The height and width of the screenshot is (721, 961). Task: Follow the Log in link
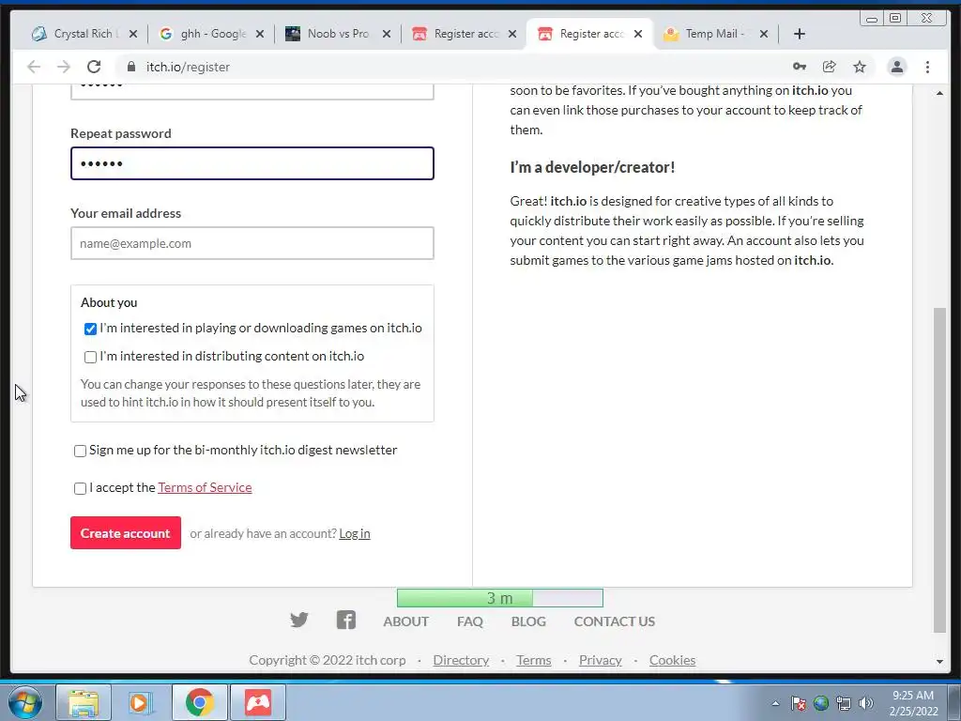coord(354,533)
